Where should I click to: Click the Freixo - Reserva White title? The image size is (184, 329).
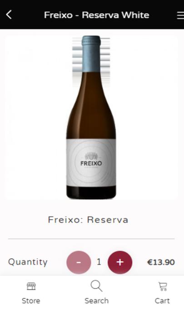[x=97, y=15]
